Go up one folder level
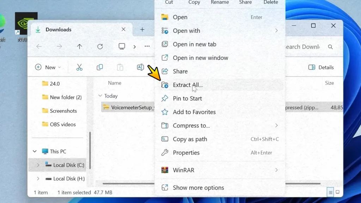The width and height of the screenshot is (361, 203). tap(79, 47)
